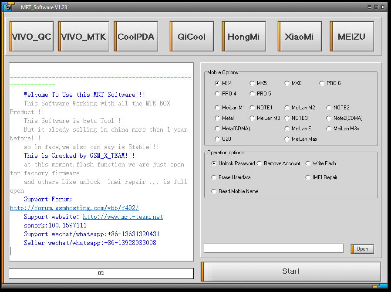Viewport: 391px width, 292px height.
Task: Close the MRT_Software window
Action: point(383,7)
